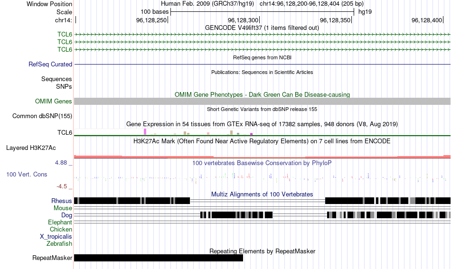Click the 100 Vert. Cons label

click(x=27, y=175)
